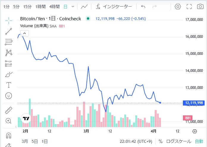Toggle the percent scale option

pyautogui.click(x=161, y=141)
